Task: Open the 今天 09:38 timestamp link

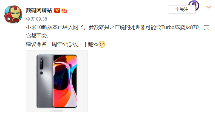Action: 36,19
